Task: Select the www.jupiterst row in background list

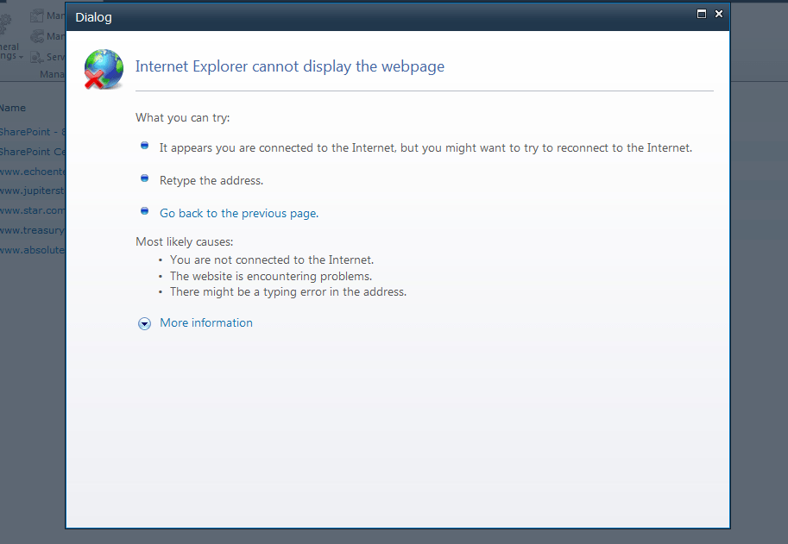Action: tap(33, 191)
